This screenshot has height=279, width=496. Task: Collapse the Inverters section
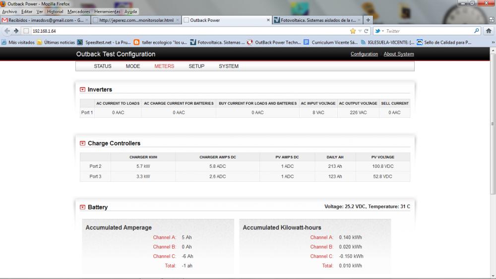click(x=82, y=90)
